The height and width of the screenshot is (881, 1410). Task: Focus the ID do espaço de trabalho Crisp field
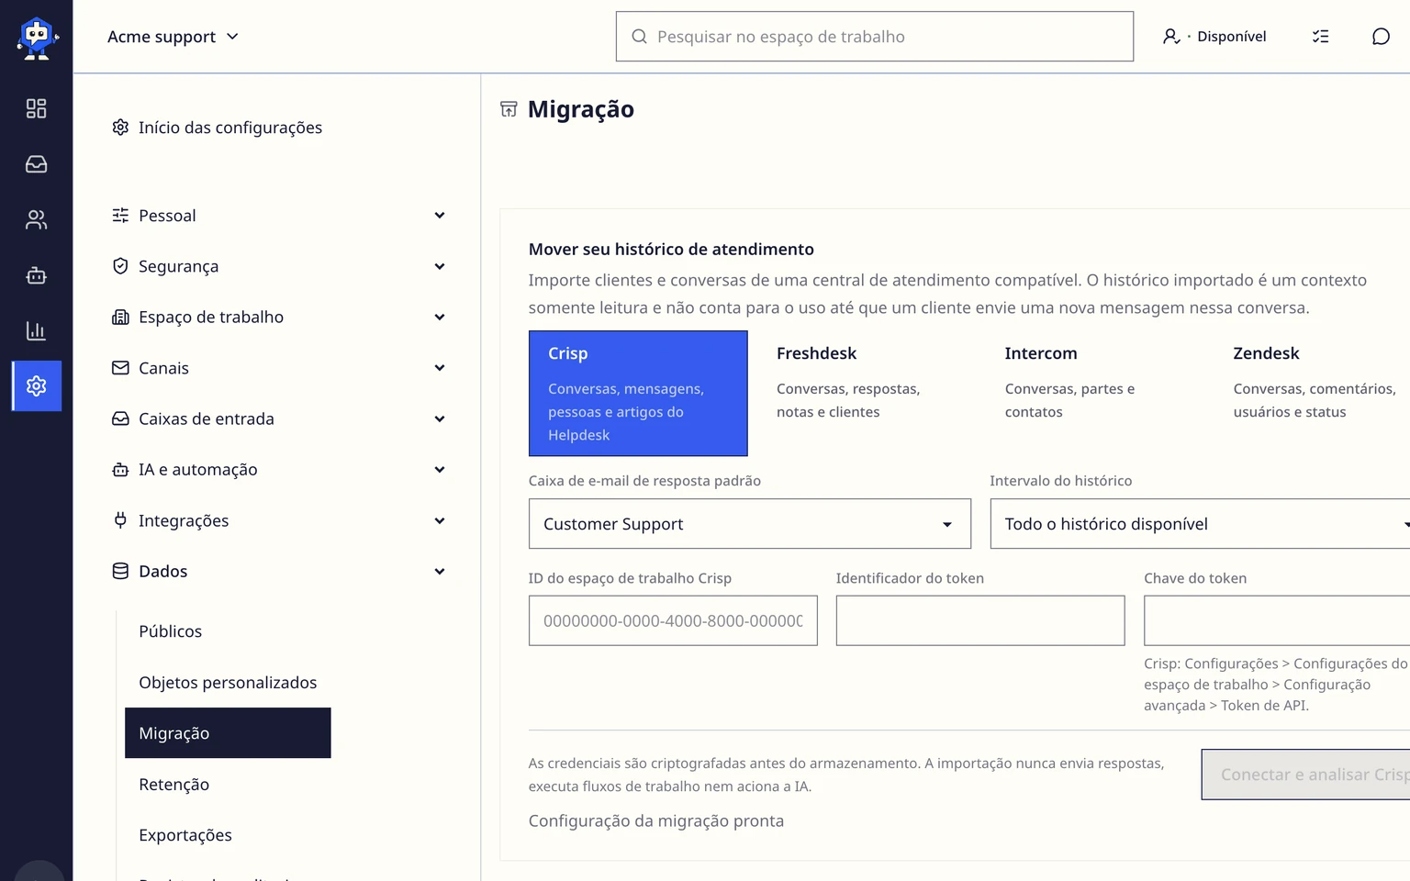coord(673,620)
